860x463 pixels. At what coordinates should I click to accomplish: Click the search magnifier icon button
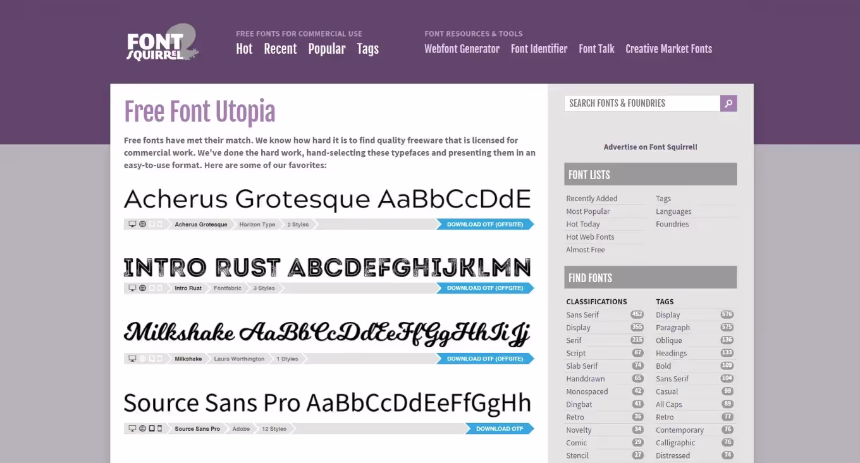728,103
